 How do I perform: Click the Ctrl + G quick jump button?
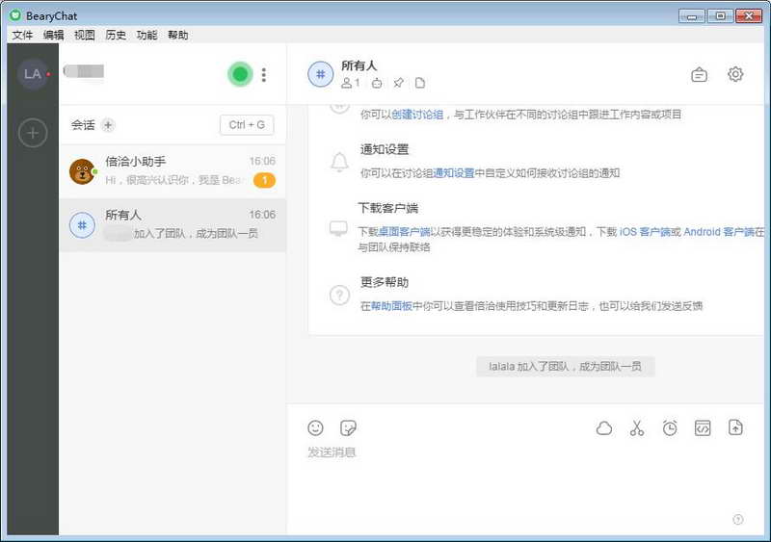click(247, 125)
